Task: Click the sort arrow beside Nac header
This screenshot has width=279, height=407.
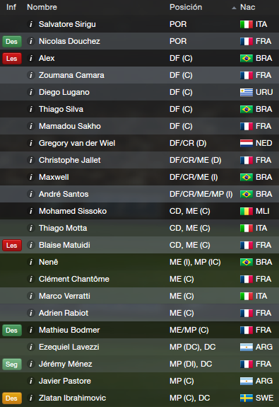Action: (234, 8)
